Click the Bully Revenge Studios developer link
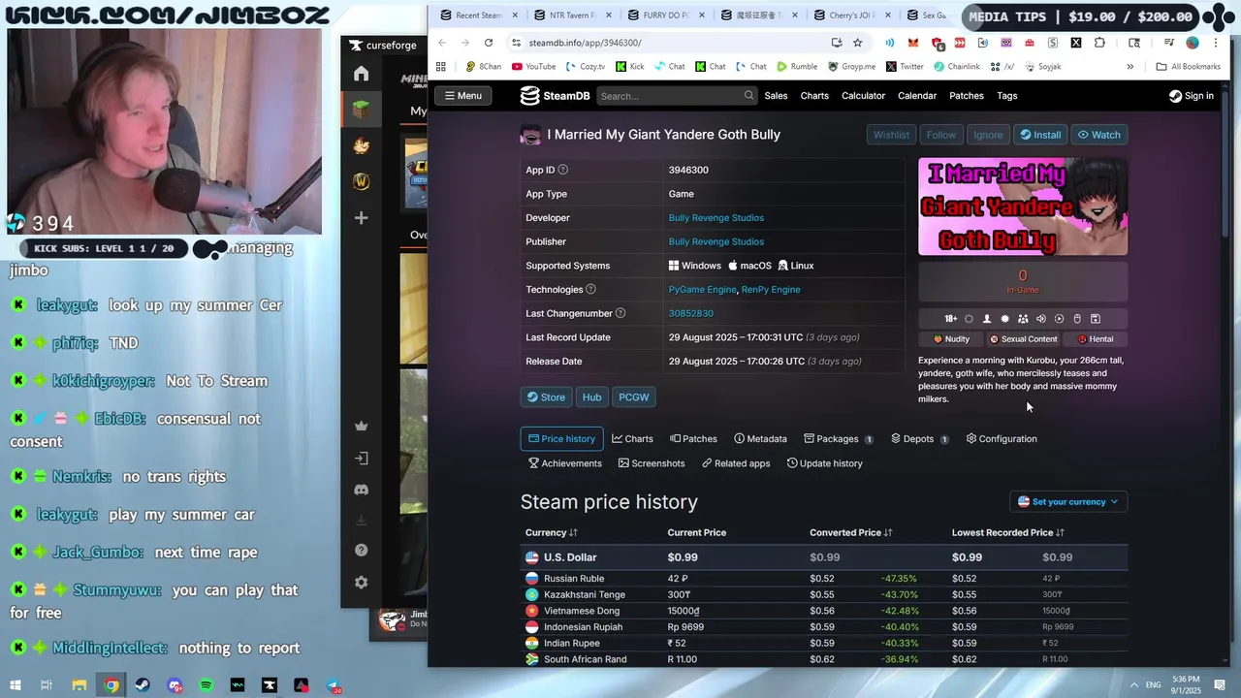Screen dimensions: 1241x698 (716, 218)
